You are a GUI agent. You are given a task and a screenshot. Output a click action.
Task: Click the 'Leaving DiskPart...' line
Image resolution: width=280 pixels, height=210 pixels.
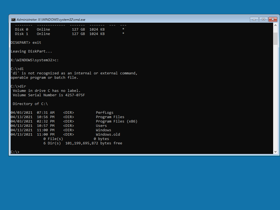pos(31,51)
